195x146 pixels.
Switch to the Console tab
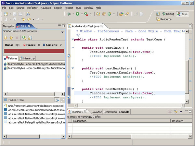tap(124, 112)
